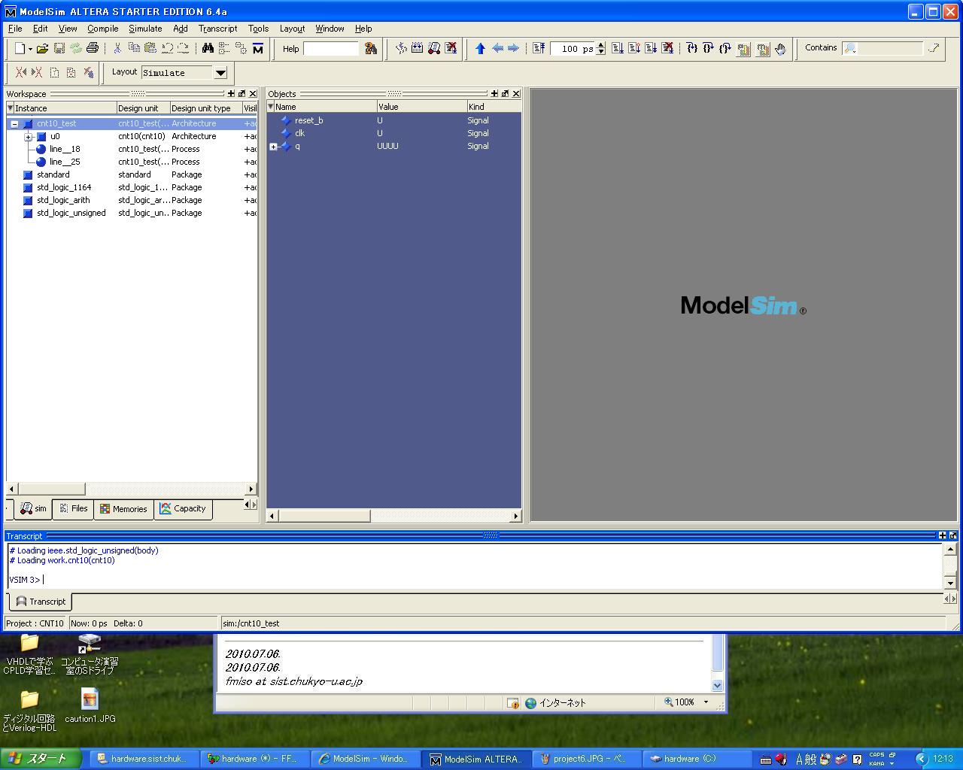The width and height of the screenshot is (963, 770).
Task: Select the reset_b signal
Action: (x=308, y=121)
